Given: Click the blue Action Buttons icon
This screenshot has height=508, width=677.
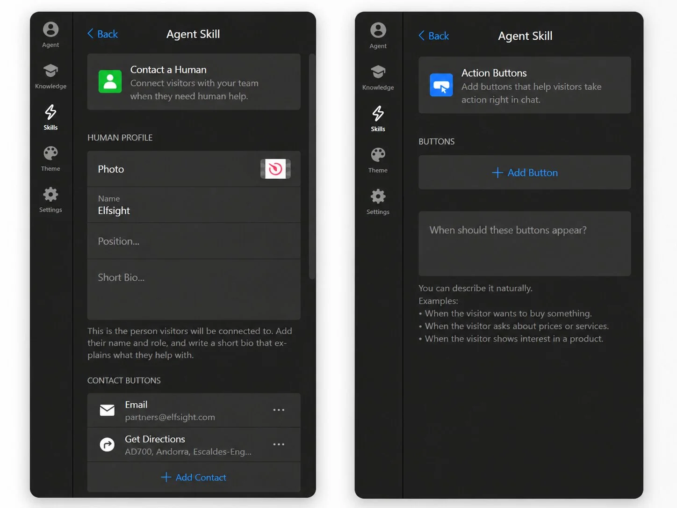Looking at the screenshot, I should 441,85.
